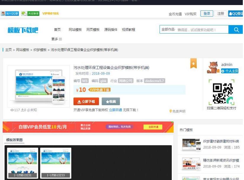The width and height of the screenshot is (244, 180).
Task: Open the 精仿澎湃新闻资讯织梦 template thumbnail
Action: click(x=191, y=164)
